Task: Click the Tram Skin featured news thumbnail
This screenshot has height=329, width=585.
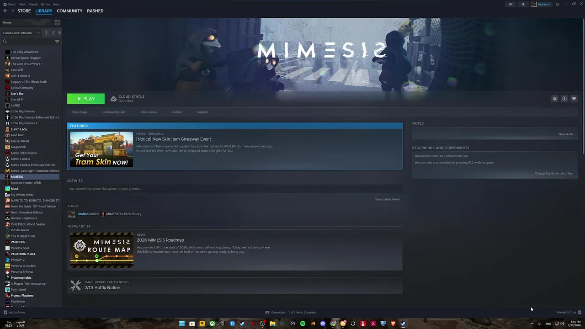Action: pos(101,149)
